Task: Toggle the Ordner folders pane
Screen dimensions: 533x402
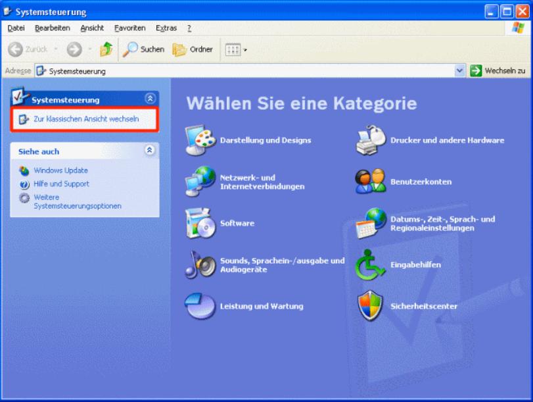Action: (x=193, y=49)
